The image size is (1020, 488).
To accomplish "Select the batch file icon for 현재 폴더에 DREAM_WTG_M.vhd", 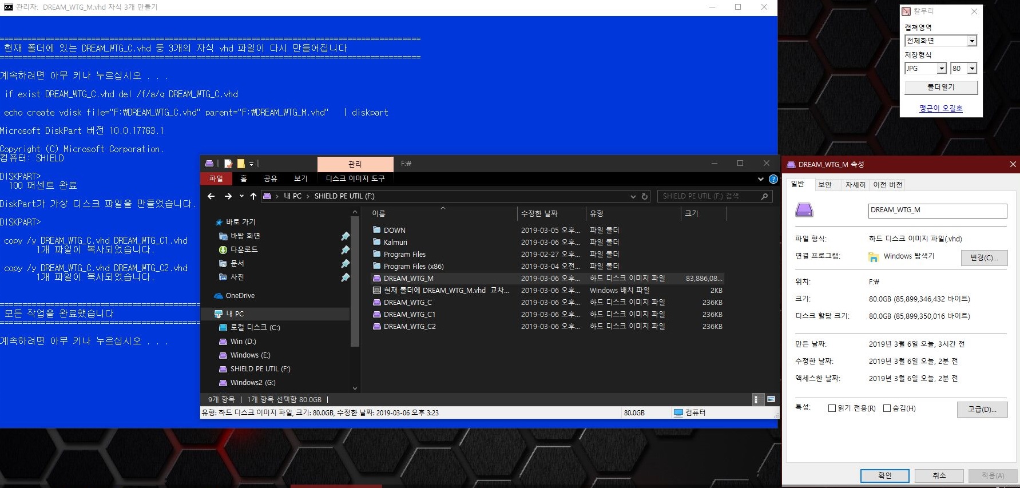I will click(377, 290).
